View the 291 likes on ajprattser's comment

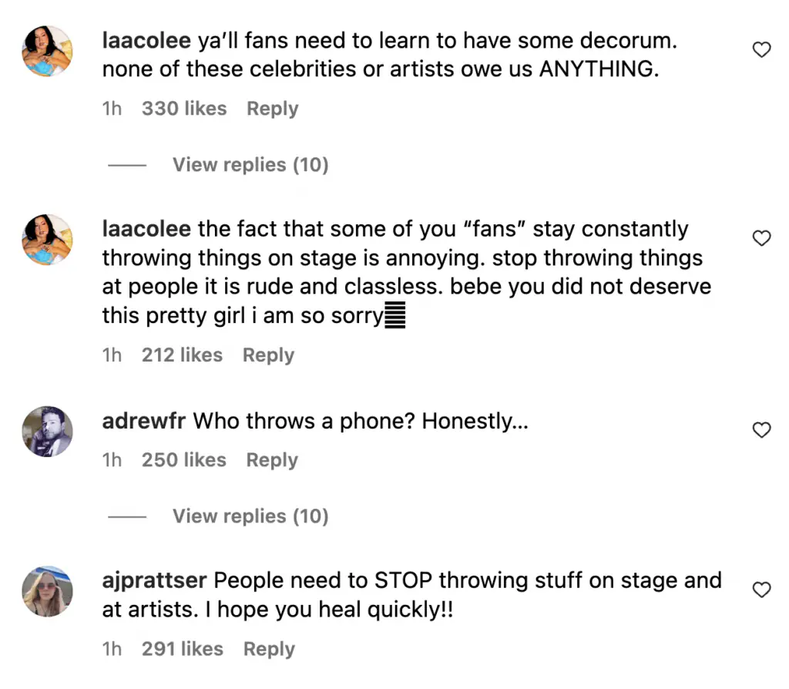point(183,649)
